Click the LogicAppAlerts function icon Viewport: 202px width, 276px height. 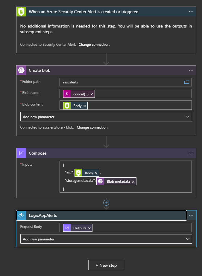[21, 215]
